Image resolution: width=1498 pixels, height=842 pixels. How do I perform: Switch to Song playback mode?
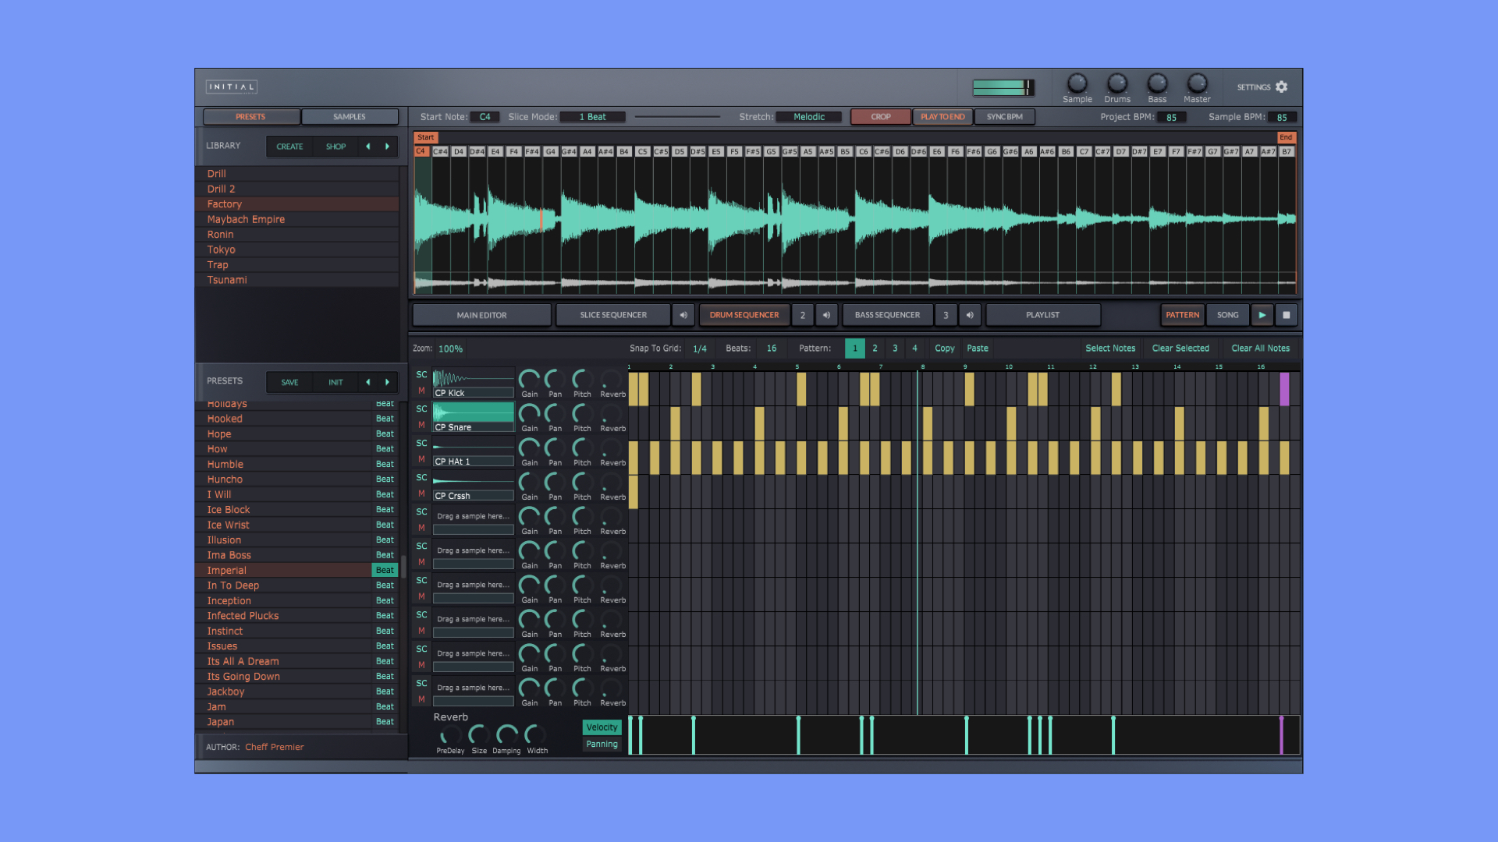tap(1227, 315)
